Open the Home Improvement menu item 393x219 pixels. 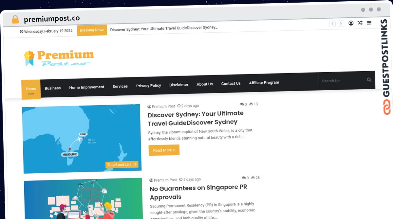coord(87,87)
